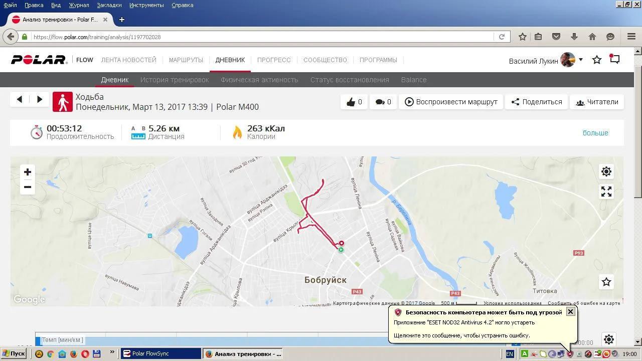Open user account dropdown arrow
Viewport: 642px width, 361px height.
pos(581,60)
